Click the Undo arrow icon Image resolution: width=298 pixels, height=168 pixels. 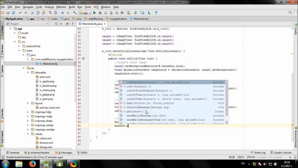coord(20,13)
